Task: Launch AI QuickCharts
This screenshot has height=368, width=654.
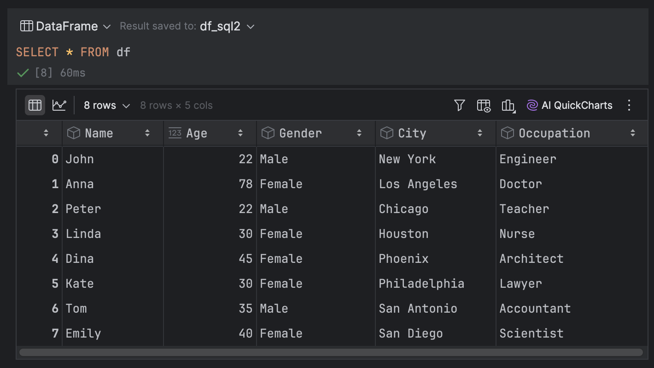Action: coord(569,105)
